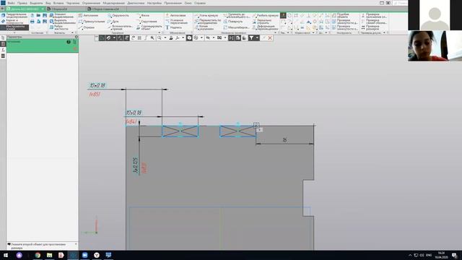The width and height of the screenshot is (462, 260).
Task: Select the Отрезок tool
Action: coord(87,27)
